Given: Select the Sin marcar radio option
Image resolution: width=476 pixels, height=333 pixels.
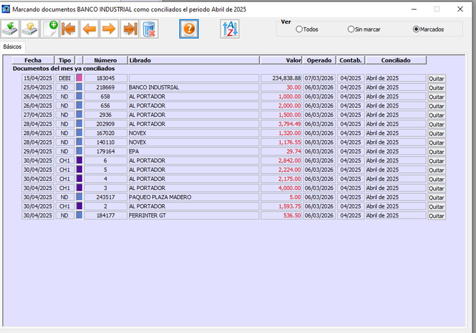Looking at the screenshot, I should (x=351, y=29).
